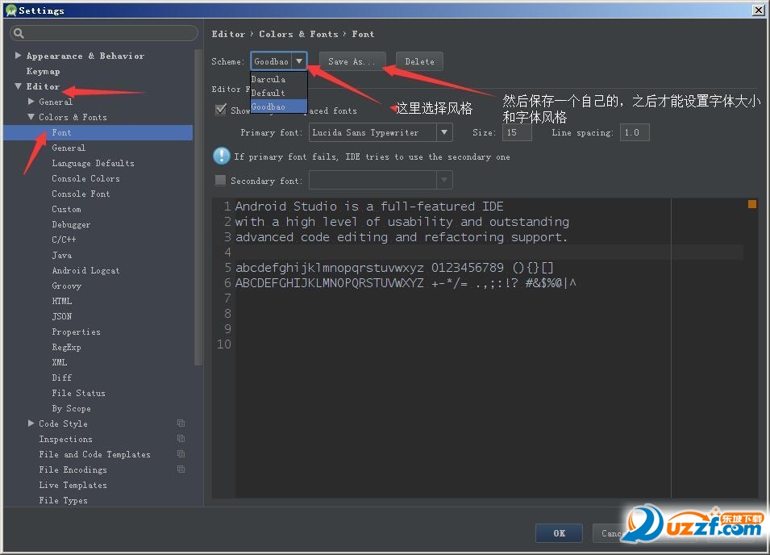Confirm settings with OK button
Image resolution: width=770 pixels, height=555 pixels.
pyautogui.click(x=559, y=533)
